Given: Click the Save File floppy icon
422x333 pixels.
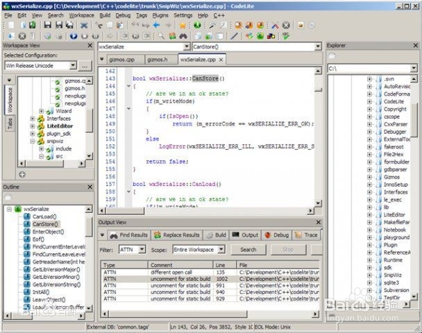Looking at the screenshot, I should [x=48, y=25].
